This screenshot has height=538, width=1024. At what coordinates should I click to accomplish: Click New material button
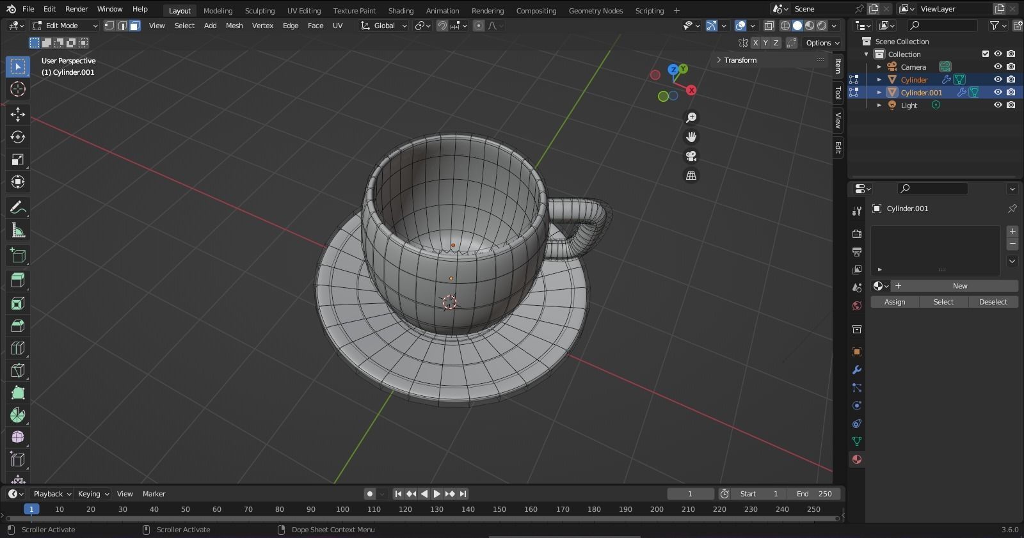954,286
